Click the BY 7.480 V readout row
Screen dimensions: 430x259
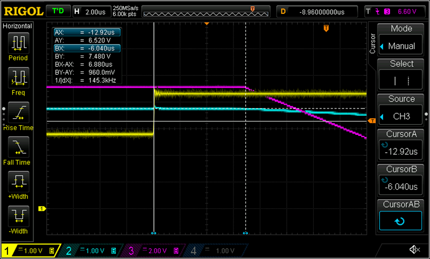pyautogui.click(x=87, y=56)
